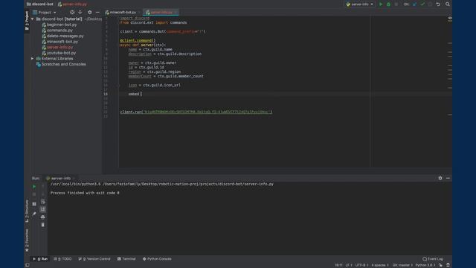476x268 pixels.
Task: Toggle scroll to end in Run console
Action: (43, 209)
